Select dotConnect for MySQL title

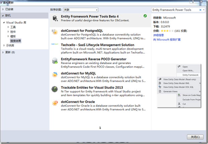click(78, 73)
